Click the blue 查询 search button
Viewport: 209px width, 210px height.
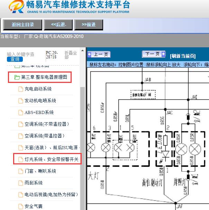coord(15,59)
